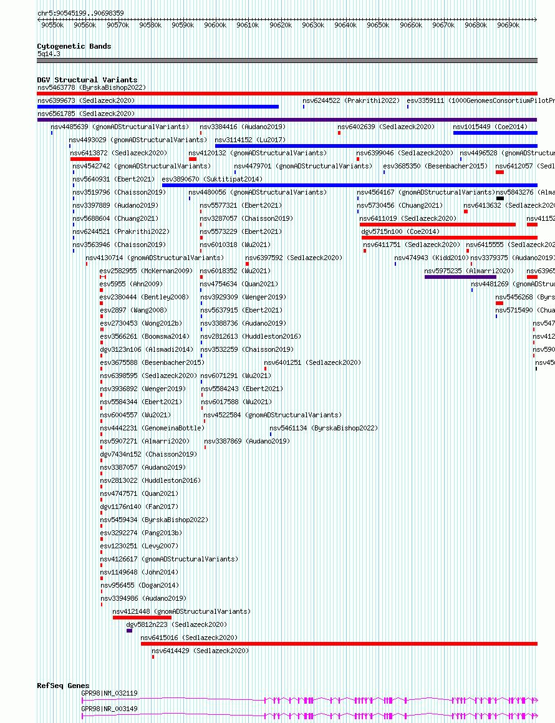Open nsv6561785 (Sedlazeck2020) variant
This screenshot has width=555, height=723.
pos(86,114)
